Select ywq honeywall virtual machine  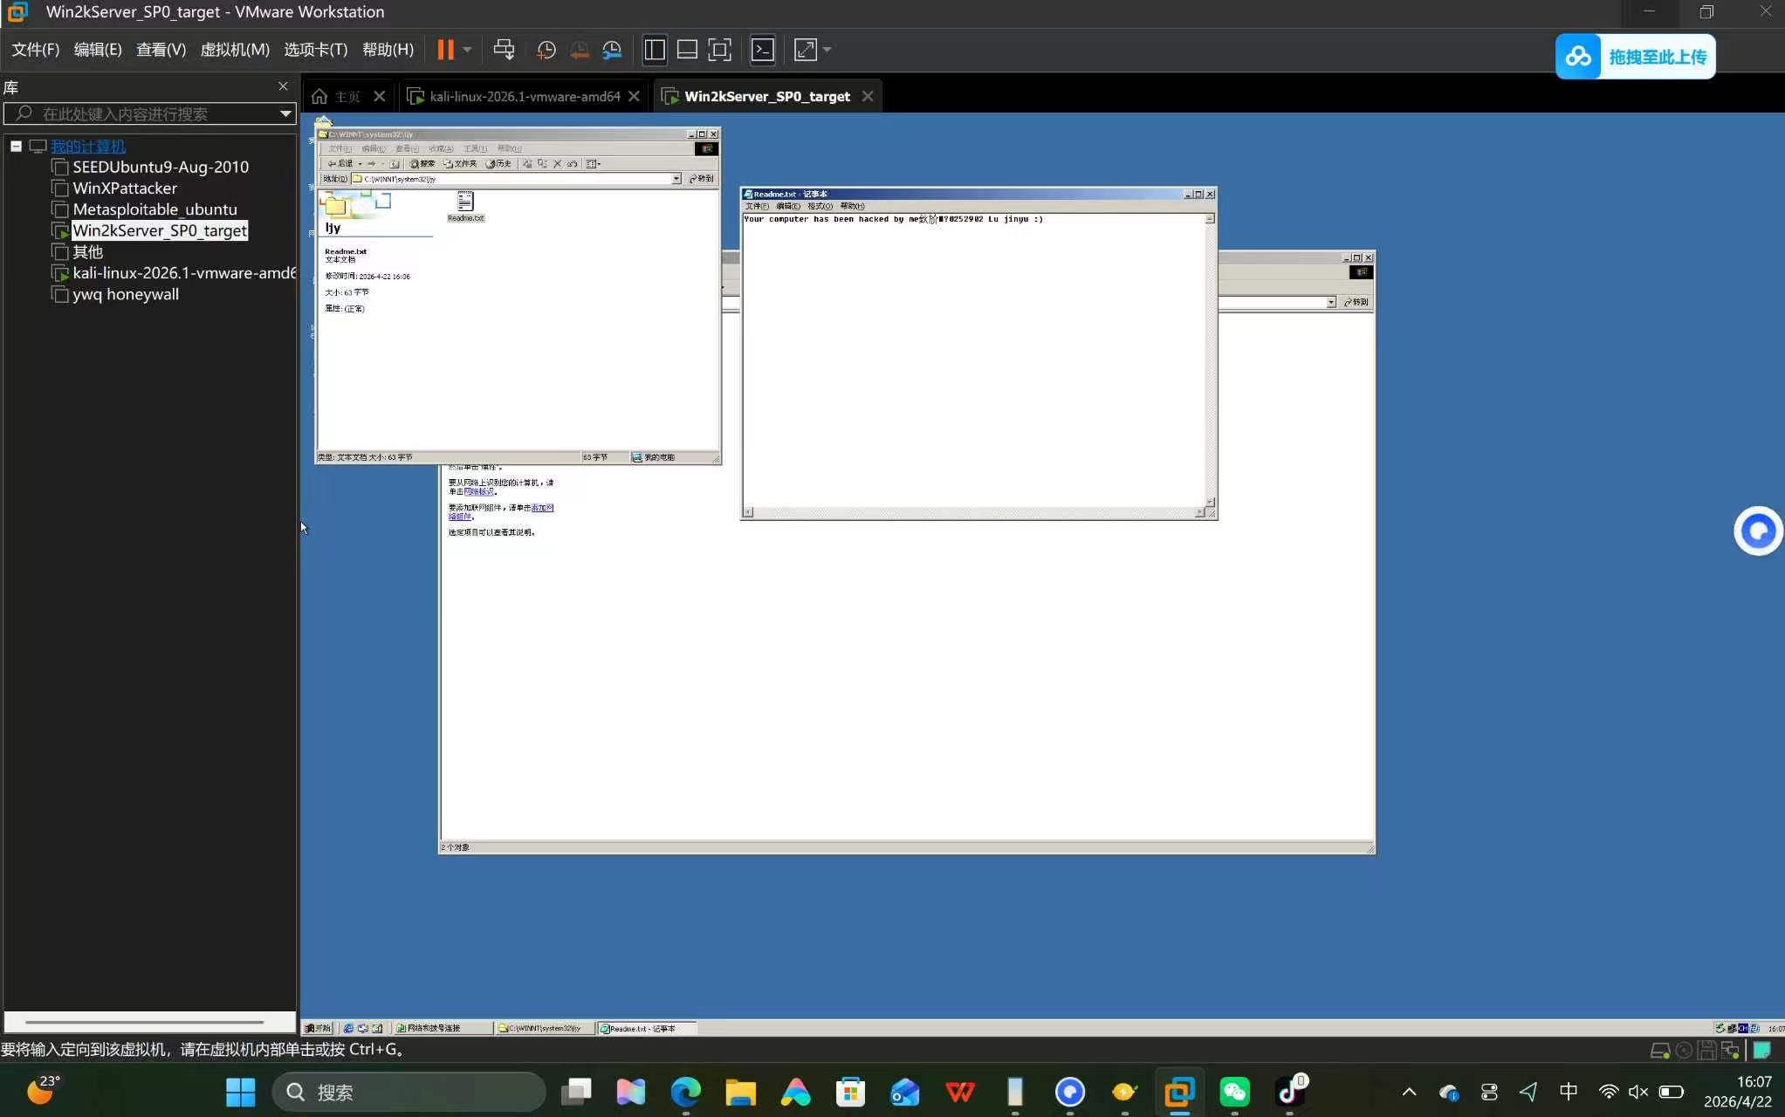[126, 294]
